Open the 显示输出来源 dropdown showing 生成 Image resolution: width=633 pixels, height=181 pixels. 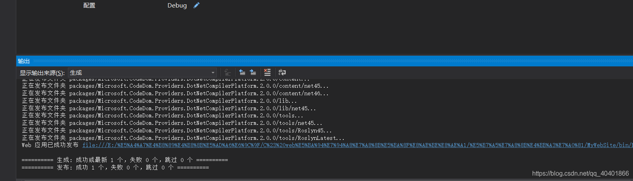[142, 73]
